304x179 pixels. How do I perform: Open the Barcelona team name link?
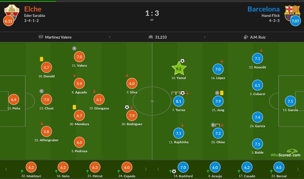[263, 9]
